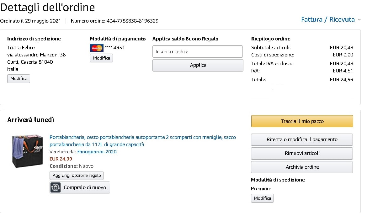
Task: Click the buy-again cart icon
Action: (56, 187)
